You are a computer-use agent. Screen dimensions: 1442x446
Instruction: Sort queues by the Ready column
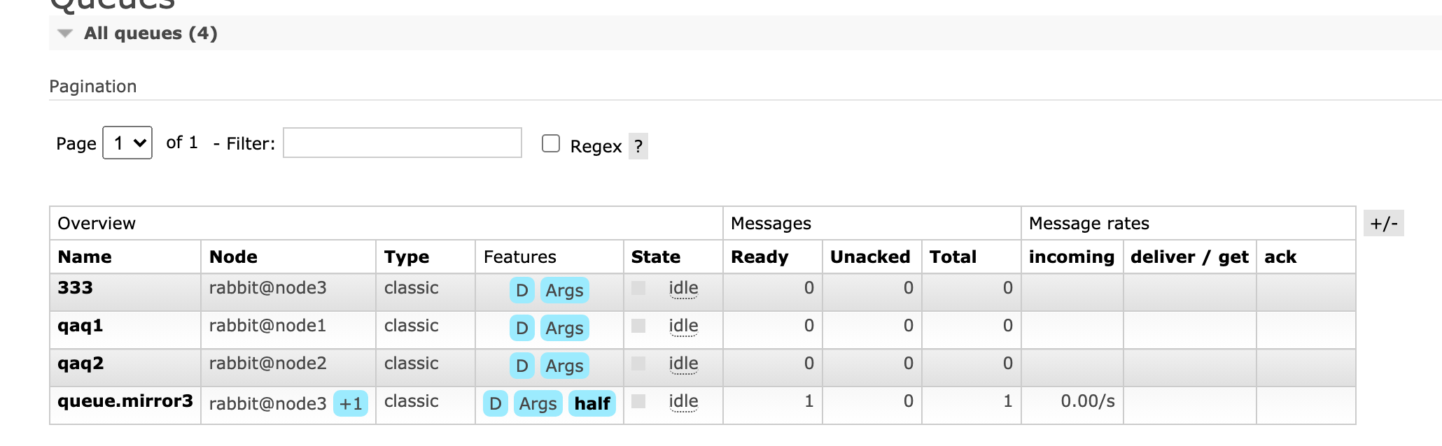(759, 257)
